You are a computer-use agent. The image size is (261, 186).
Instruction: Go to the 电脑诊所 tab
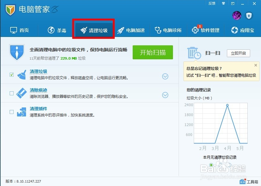tap(168, 30)
